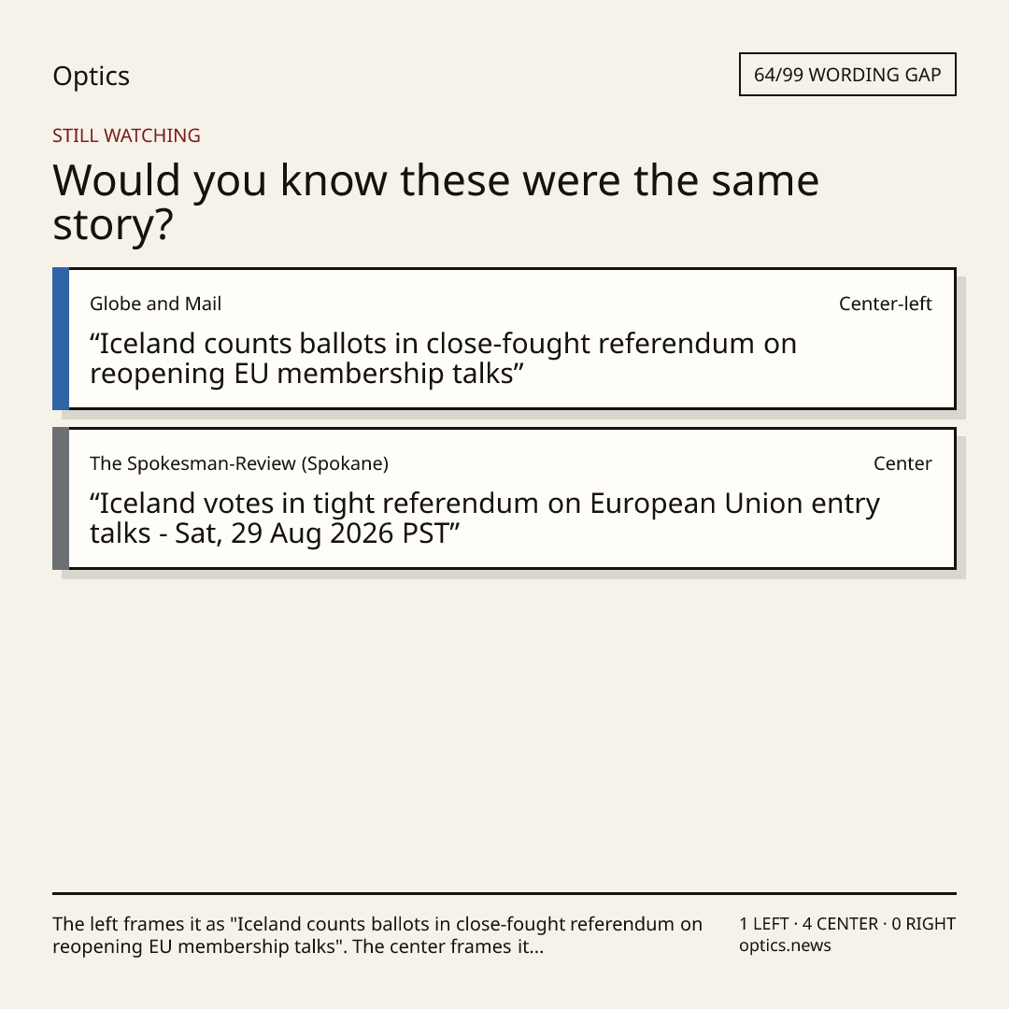Click the headline about the same story

435,202
